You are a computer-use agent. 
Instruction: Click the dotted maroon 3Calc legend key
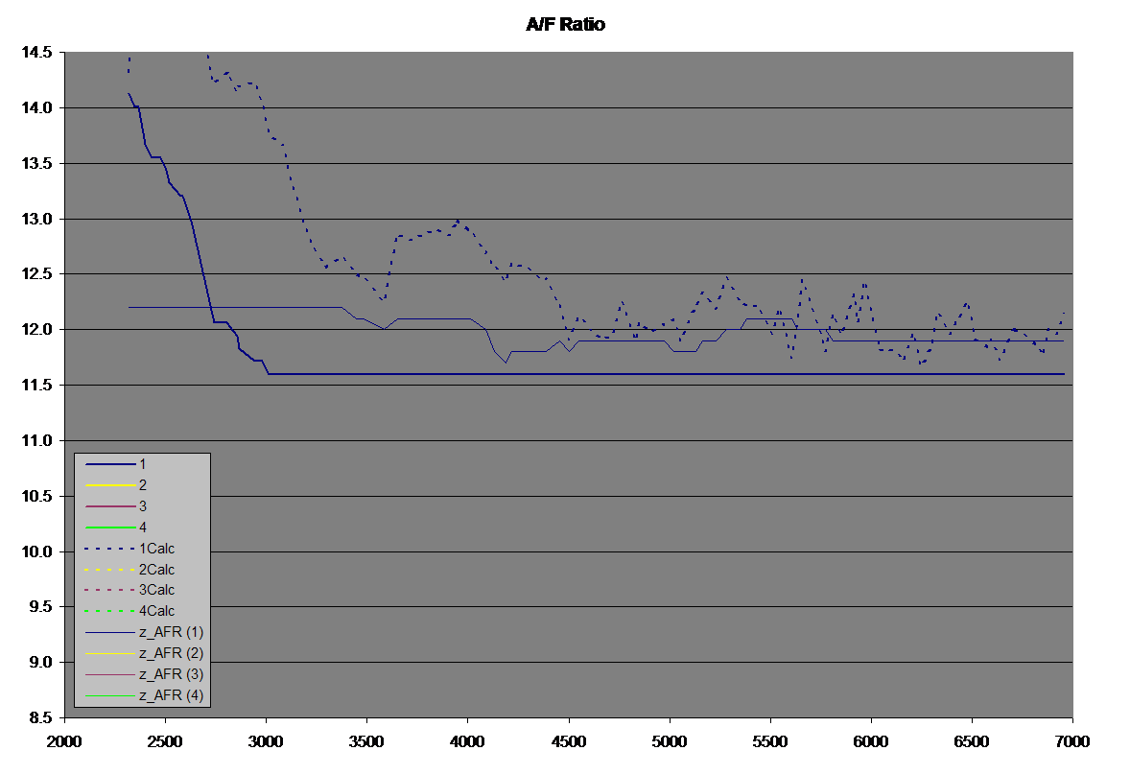coord(110,590)
